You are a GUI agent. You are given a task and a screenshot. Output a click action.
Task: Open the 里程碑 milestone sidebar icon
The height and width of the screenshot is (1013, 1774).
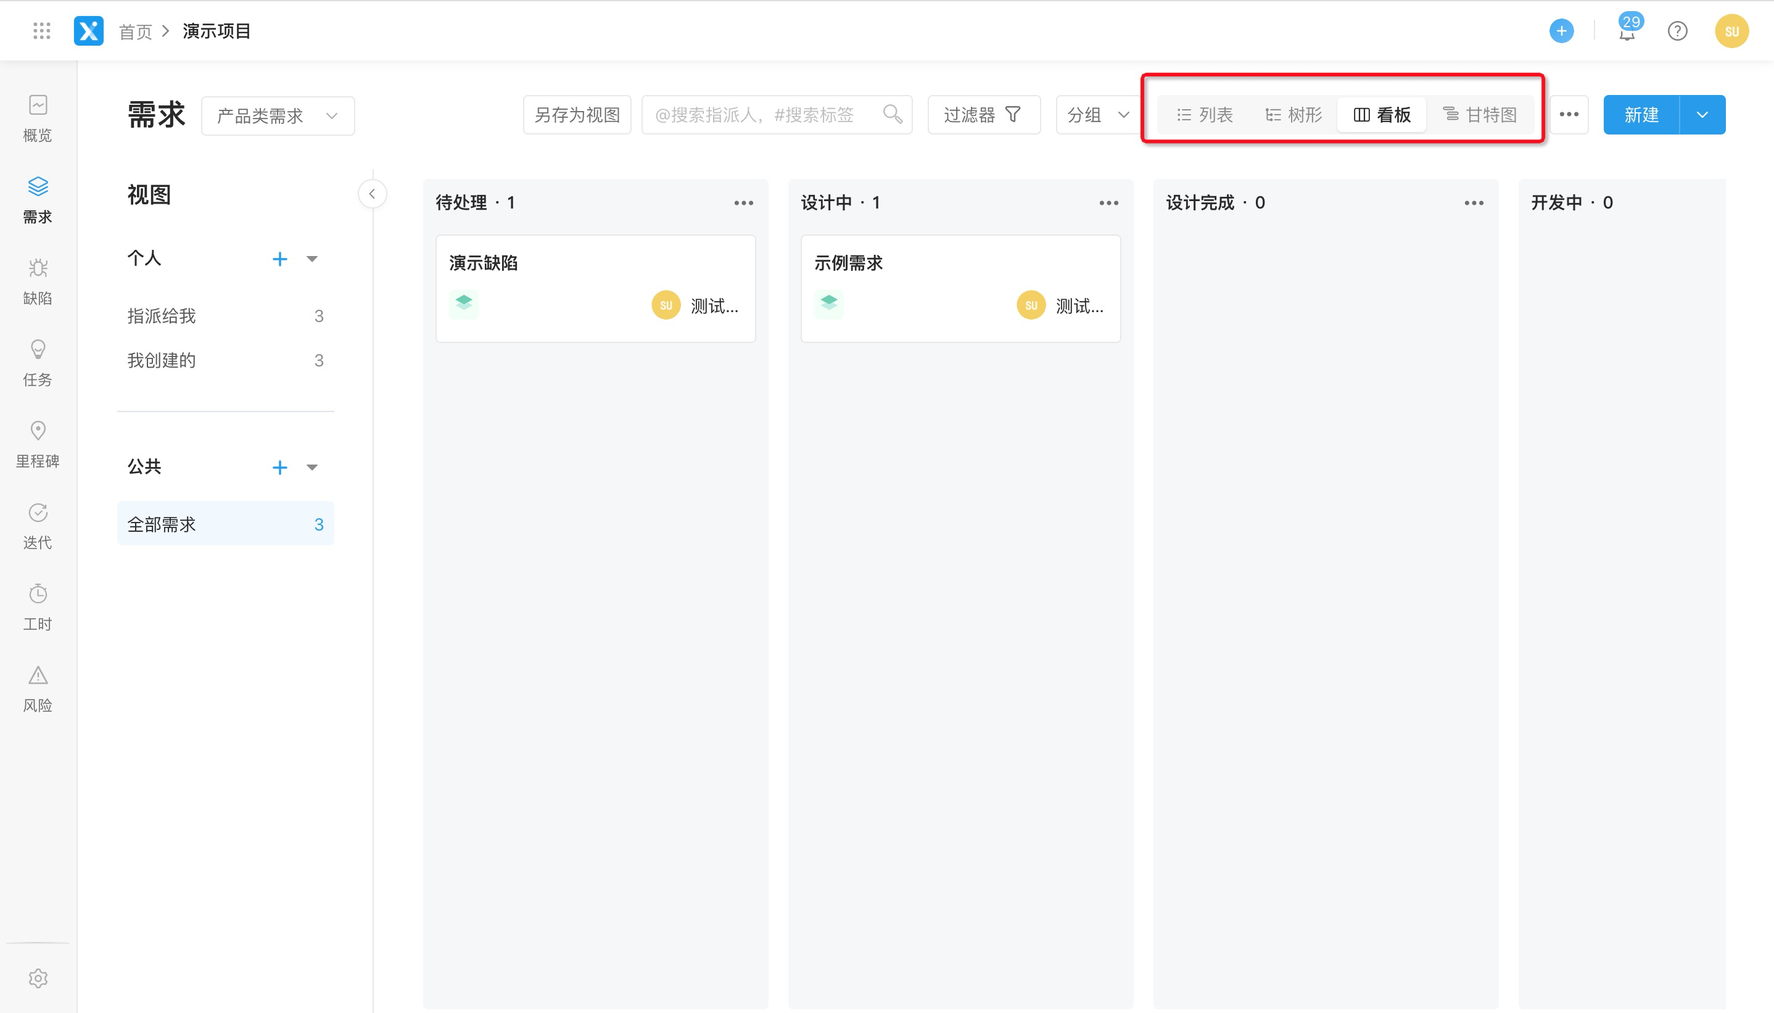38,443
